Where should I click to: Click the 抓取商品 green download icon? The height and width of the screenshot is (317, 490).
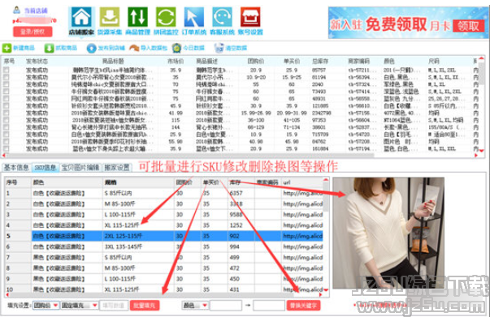click(49, 48)
